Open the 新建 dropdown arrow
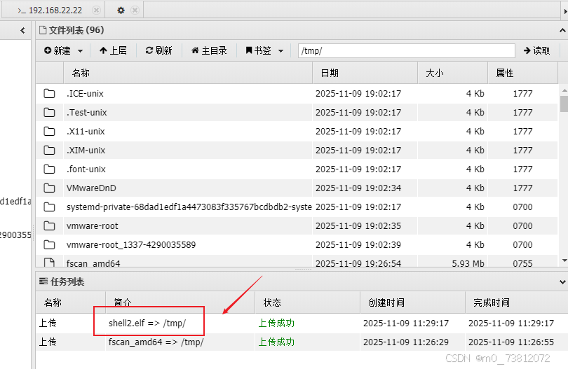This screenshot has height=369, width=568. pyautogui.click(x=80, y=51)
